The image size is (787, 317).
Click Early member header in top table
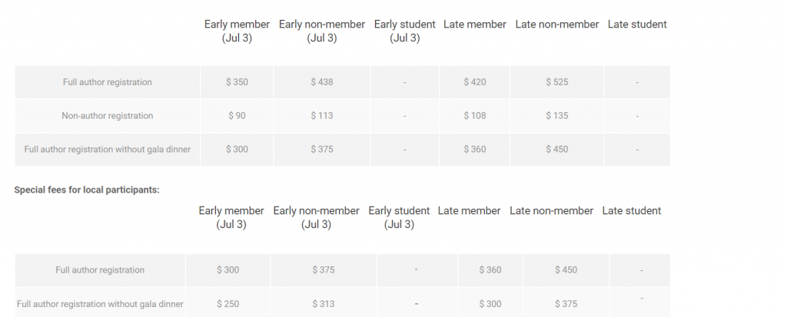click(x=237, y=31)
